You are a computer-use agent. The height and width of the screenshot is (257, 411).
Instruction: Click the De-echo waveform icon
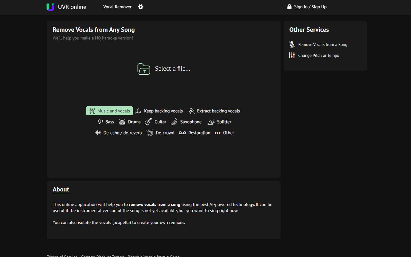point(98,133)
